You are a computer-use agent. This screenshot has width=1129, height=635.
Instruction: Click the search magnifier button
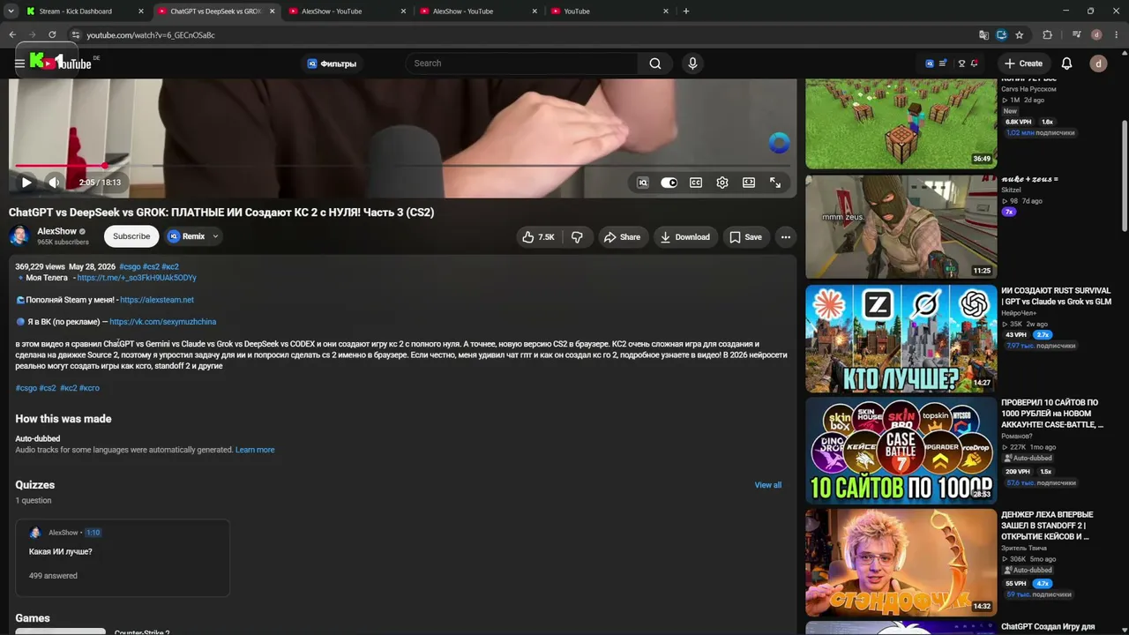(x=655, y=63)
